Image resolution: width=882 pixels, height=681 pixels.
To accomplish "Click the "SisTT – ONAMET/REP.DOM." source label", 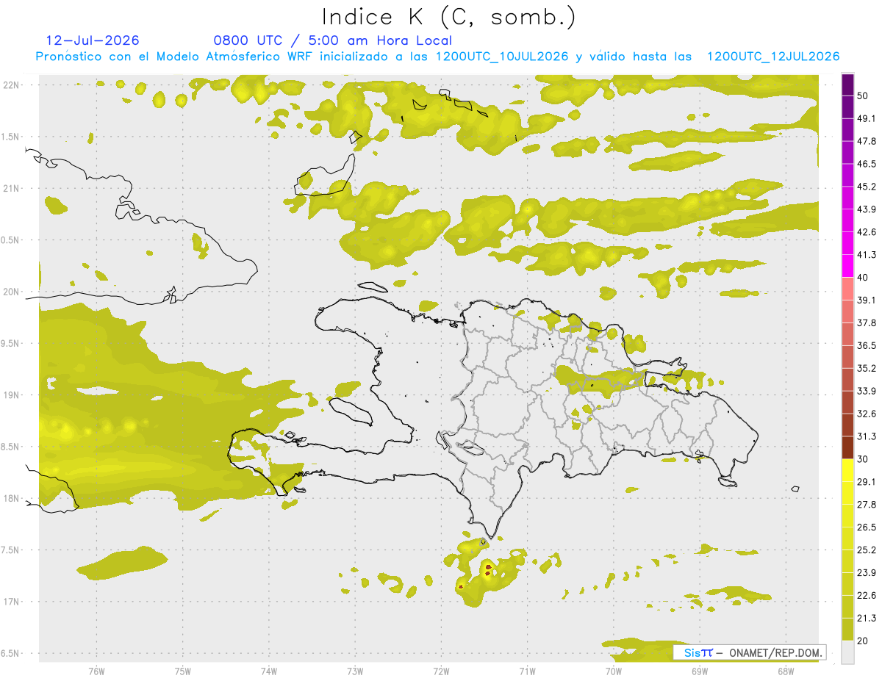I will click(750, 652).
